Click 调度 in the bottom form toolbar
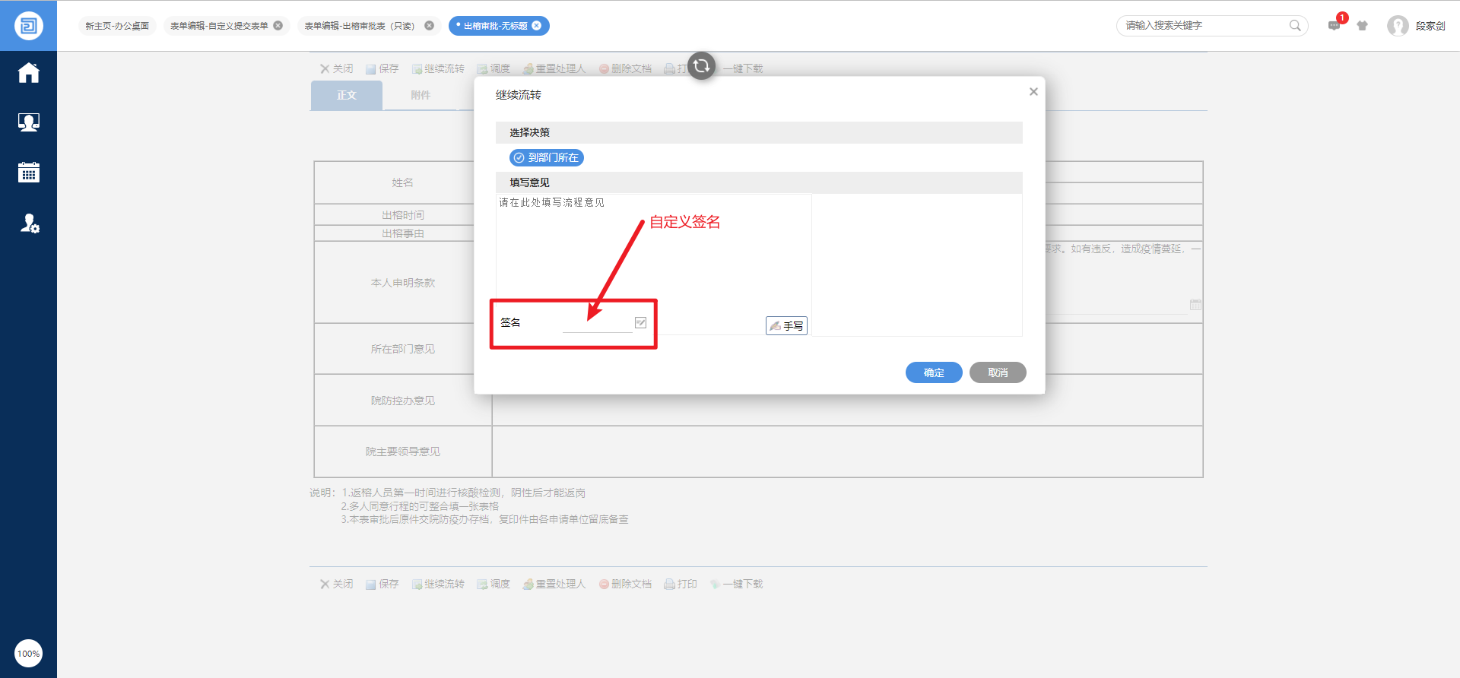Screen dimensions: 1460x678 click(494, 584)
